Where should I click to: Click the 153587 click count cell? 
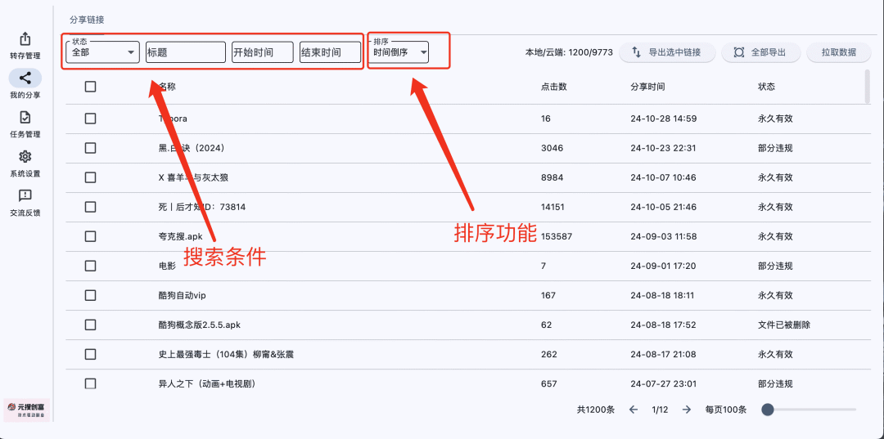point(557,236)
